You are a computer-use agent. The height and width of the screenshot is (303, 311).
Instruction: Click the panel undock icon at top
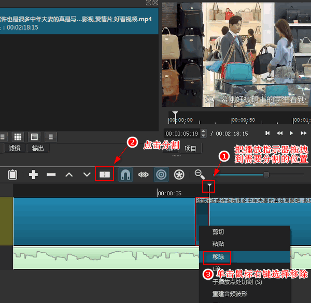point(149,3)
